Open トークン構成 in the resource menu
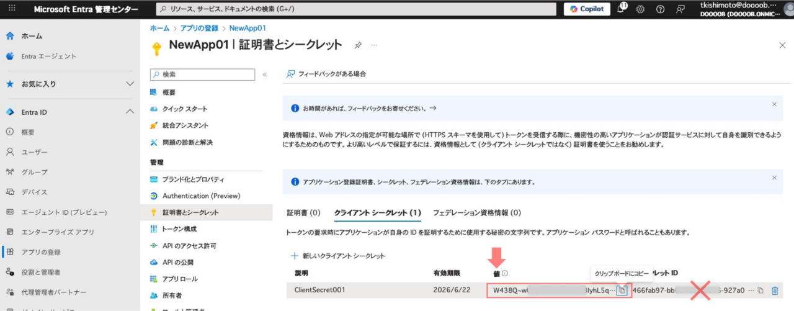Viewport: 794px width, 311px height. [179, 229]
